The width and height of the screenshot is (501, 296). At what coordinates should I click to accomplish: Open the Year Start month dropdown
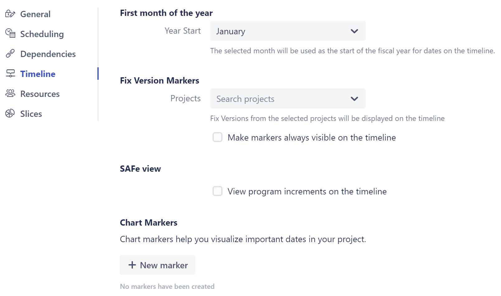coord(287,31)
